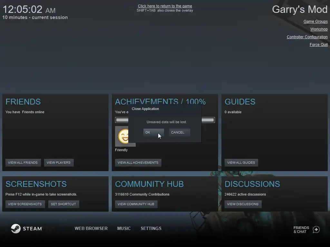The height and width of the screenshot is (247, 330).
Task: Open View Screenshots
Action: point(25,204)
